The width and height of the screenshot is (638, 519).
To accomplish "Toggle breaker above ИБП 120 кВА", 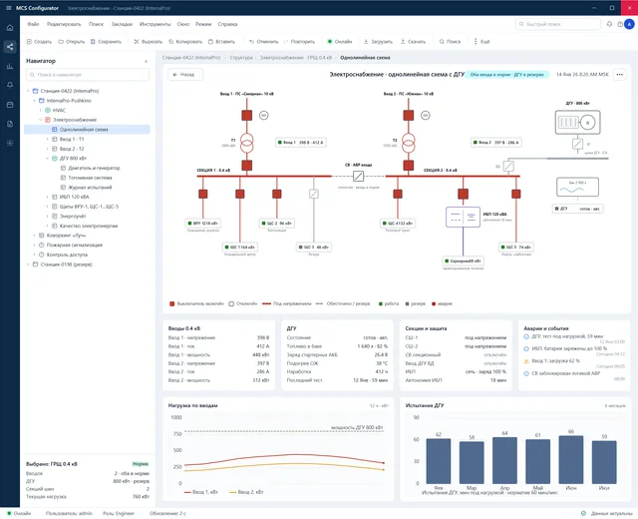I will point(463,194).
